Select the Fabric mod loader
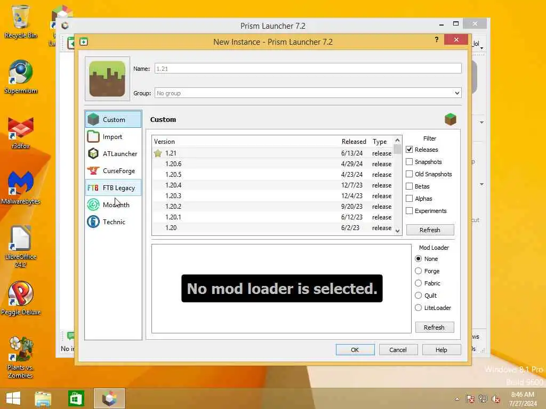The image size is (546, 409). pyautogui.click(x=418, y=283)
